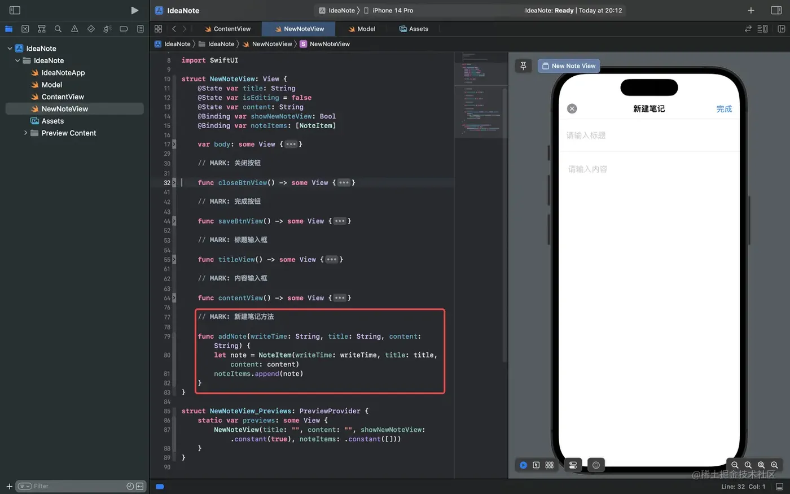Image resolution: width=790 pixels, height=494 pixels.
Task: Switch to the Assets tab
Action: pyautogui.click(x=414, y=29)
